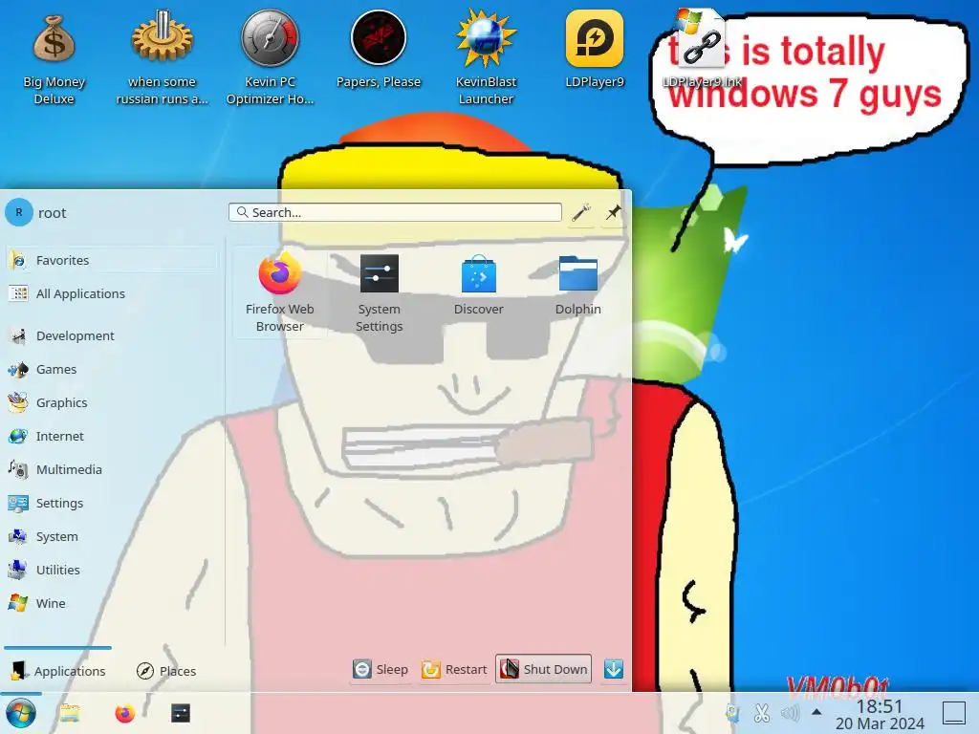979x734 pixels.
Task: Expand hidden system tray icons arrow
Action: 816,712
